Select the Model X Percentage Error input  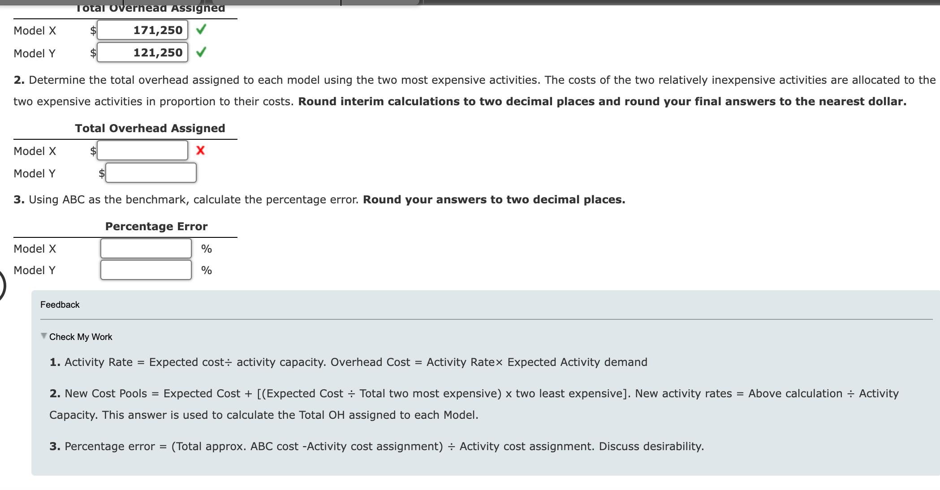click(146, 249)
